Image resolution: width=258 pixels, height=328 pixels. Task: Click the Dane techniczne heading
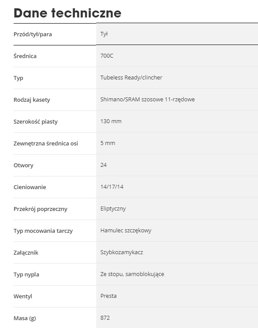[67, 13]
